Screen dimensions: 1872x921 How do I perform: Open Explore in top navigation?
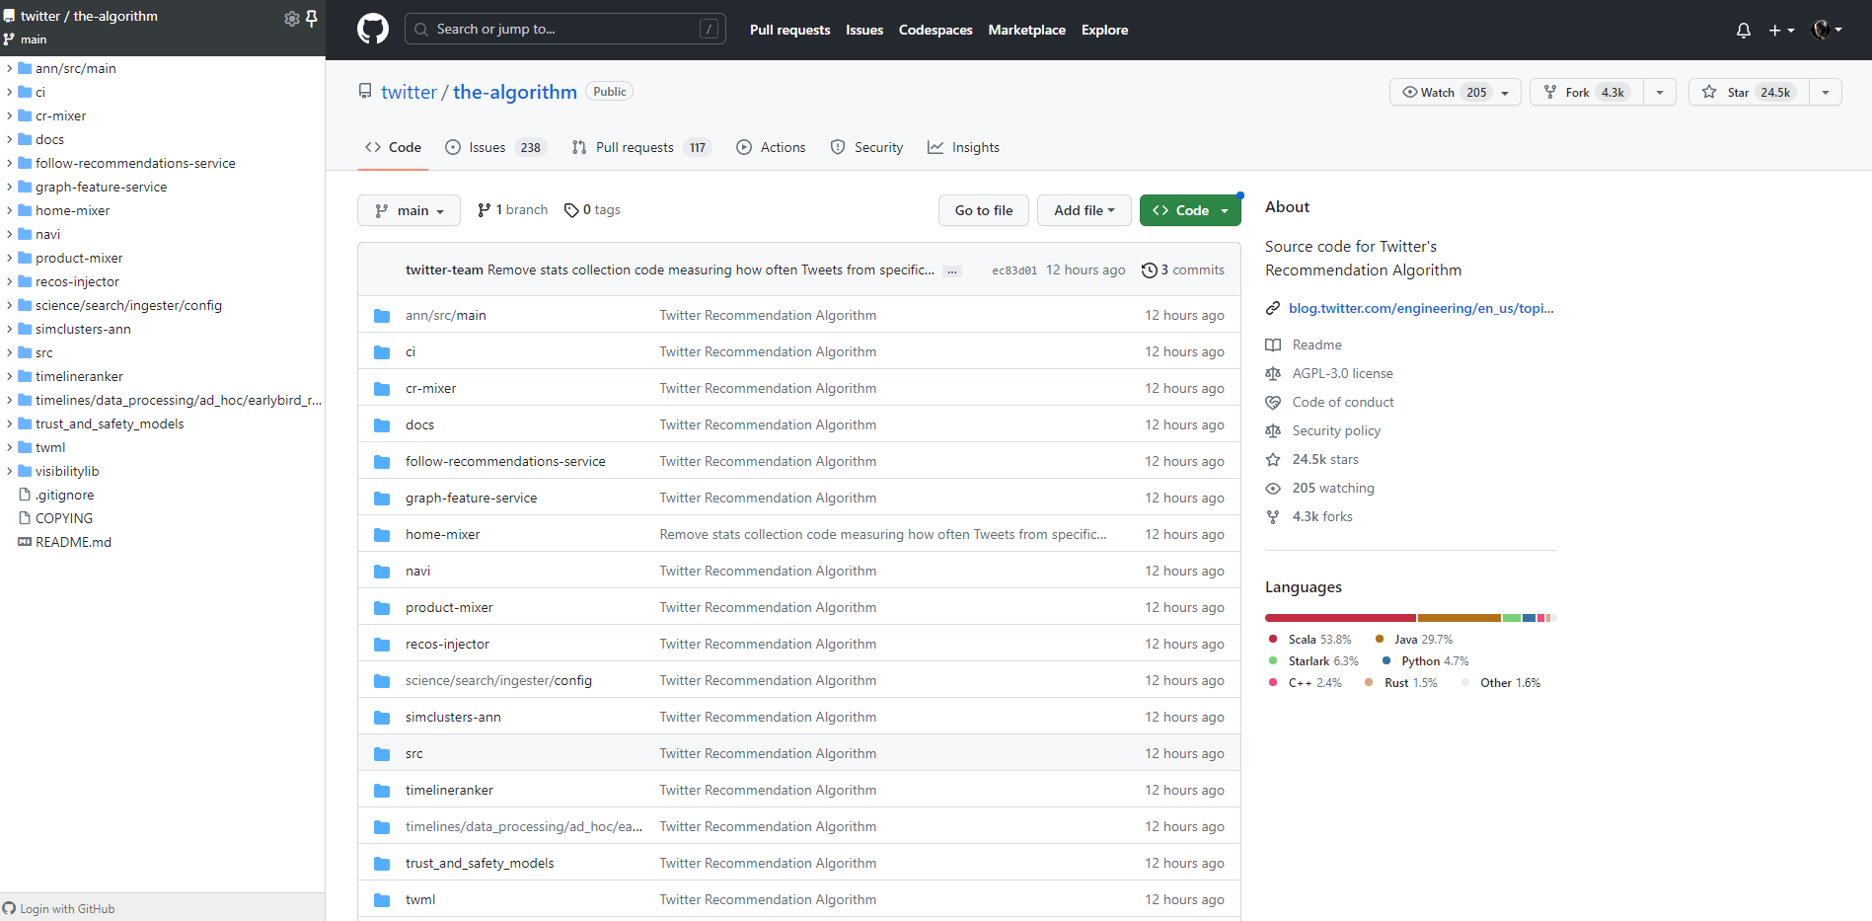pos(1104,30)
